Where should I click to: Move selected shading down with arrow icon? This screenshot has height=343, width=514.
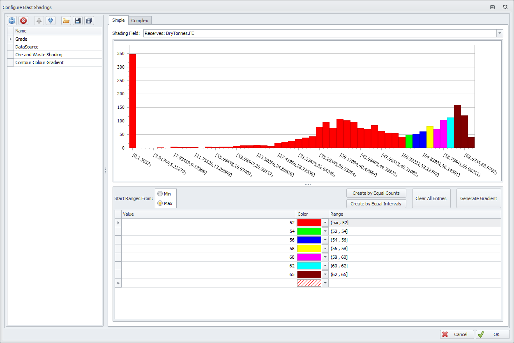(50, 21)
